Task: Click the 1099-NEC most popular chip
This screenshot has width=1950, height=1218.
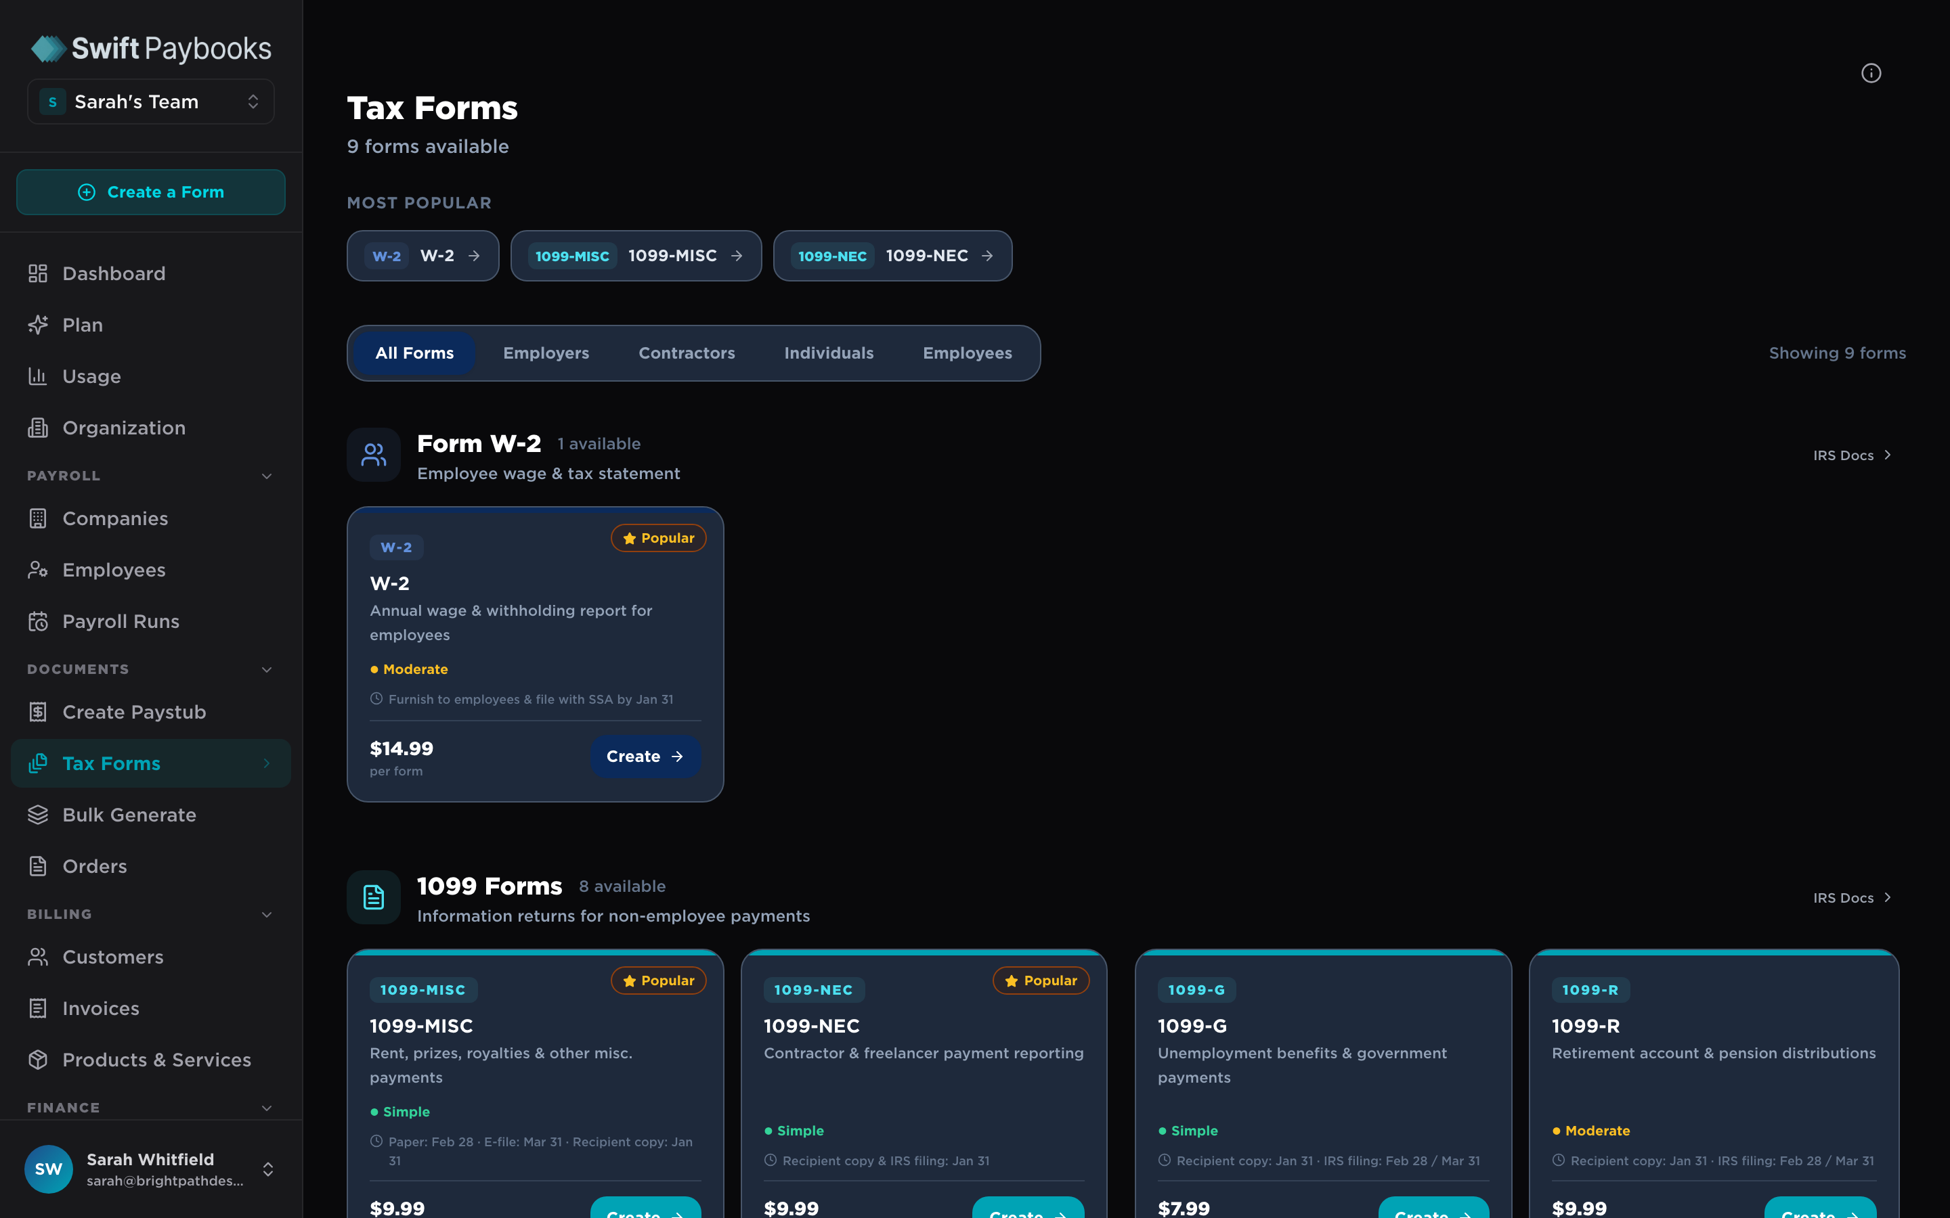Action: point(892,256)
